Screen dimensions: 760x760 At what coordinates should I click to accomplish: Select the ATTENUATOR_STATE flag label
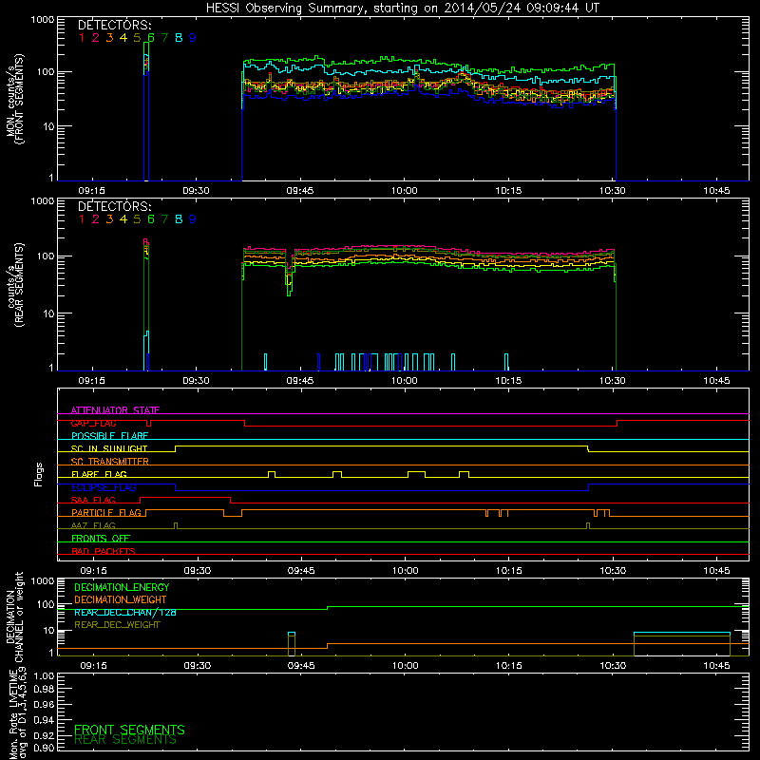pos(115,410)
